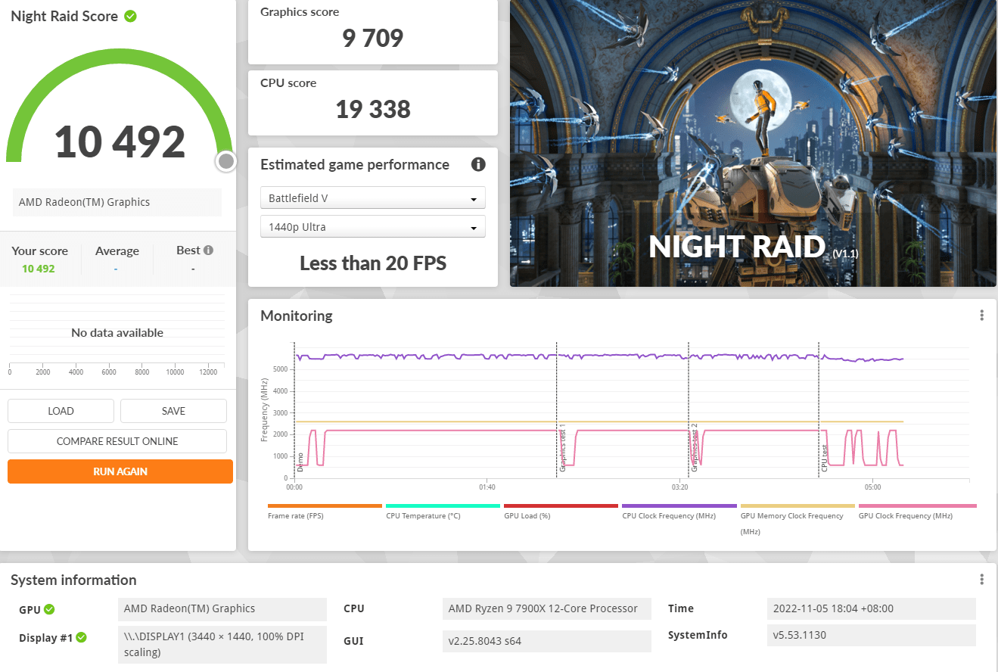Image resolution: width=998 pixels, height=672 pixels.
Task: Click the Graphics score value 9 709
Action: [373, 39]
